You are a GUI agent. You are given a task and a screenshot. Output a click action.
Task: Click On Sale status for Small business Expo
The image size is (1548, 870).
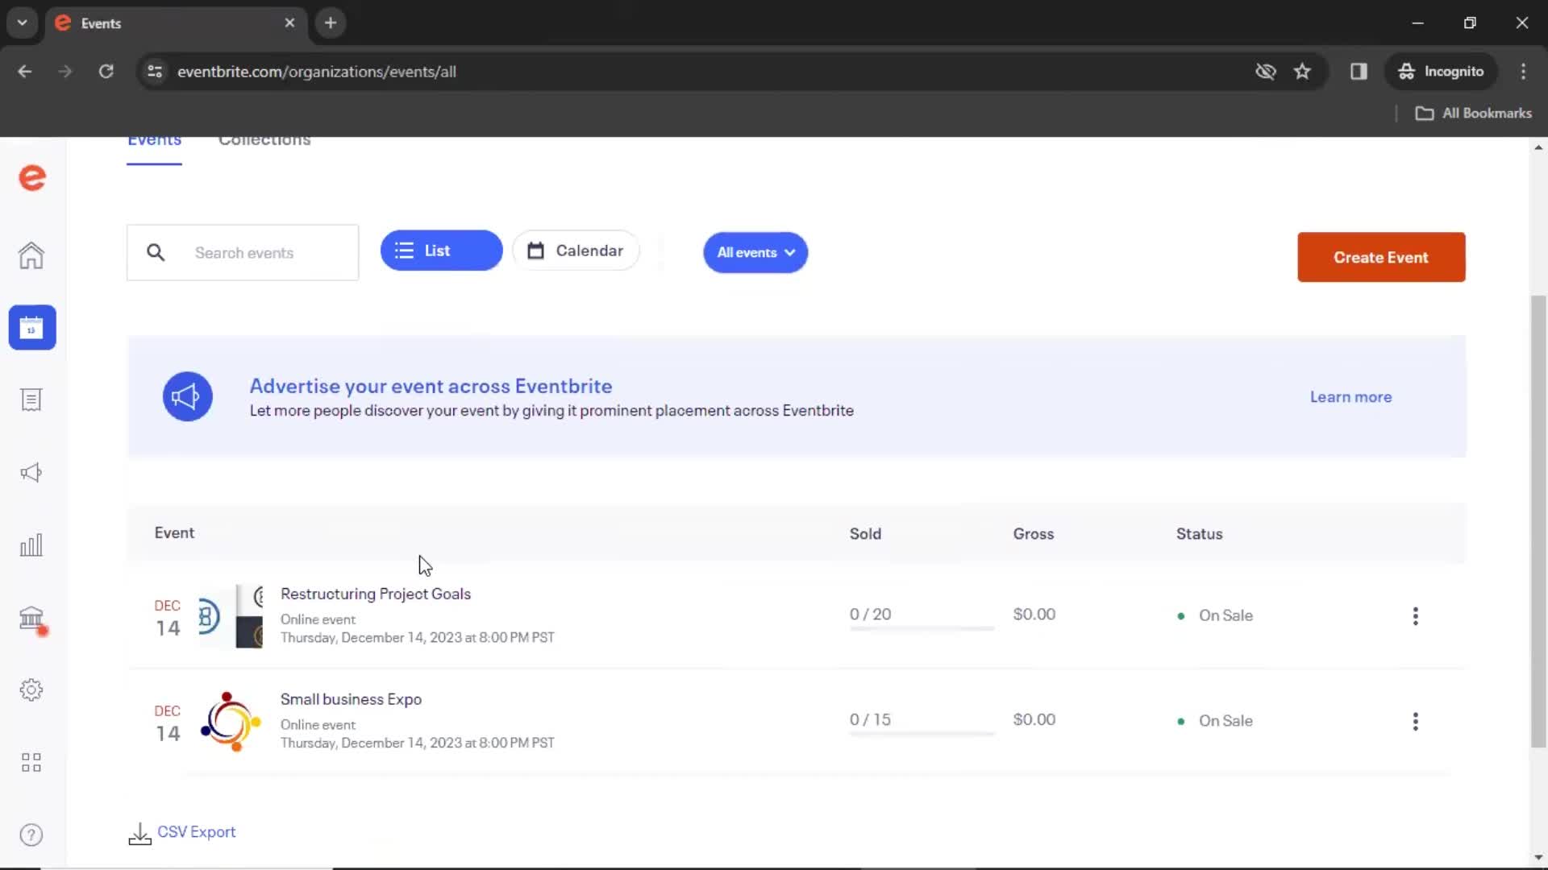[1215, 722]
